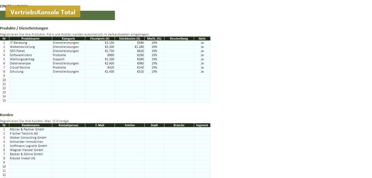The height and width of the screenshot is (178, 372).
Task: Click the Schulung product name
Action: [x=31, y=72]
